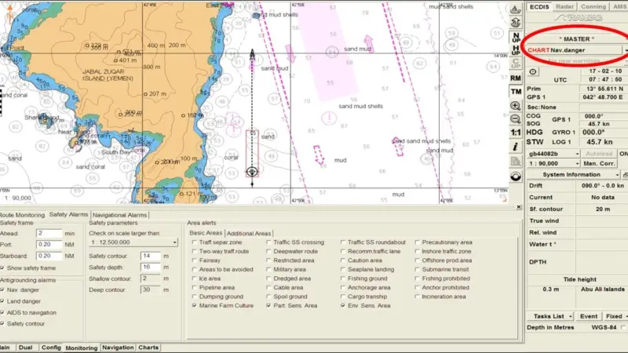Viewport: 628px width, 353px height.
Task: Edit the Safety depth value field
Action: tap(151, 267)
